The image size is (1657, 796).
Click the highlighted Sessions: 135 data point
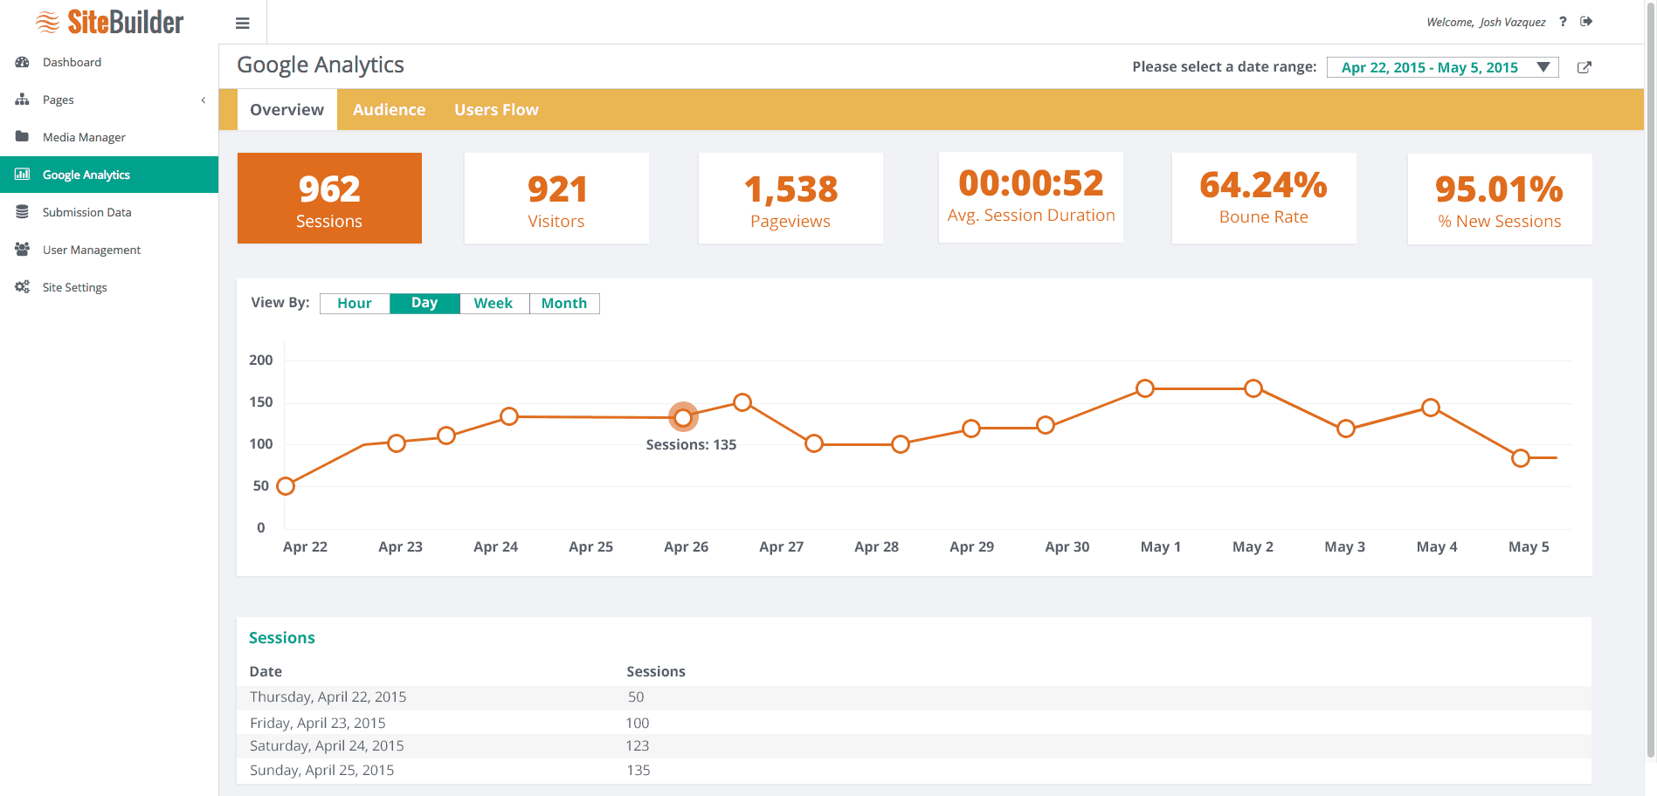coord(683,417)
